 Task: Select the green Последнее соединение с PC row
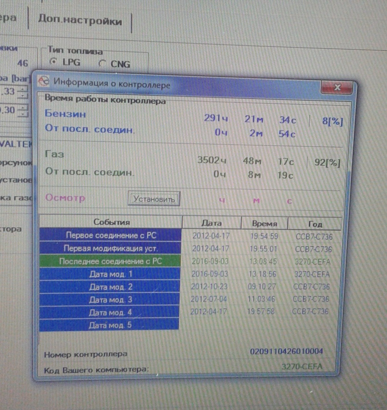coord(110,261)
